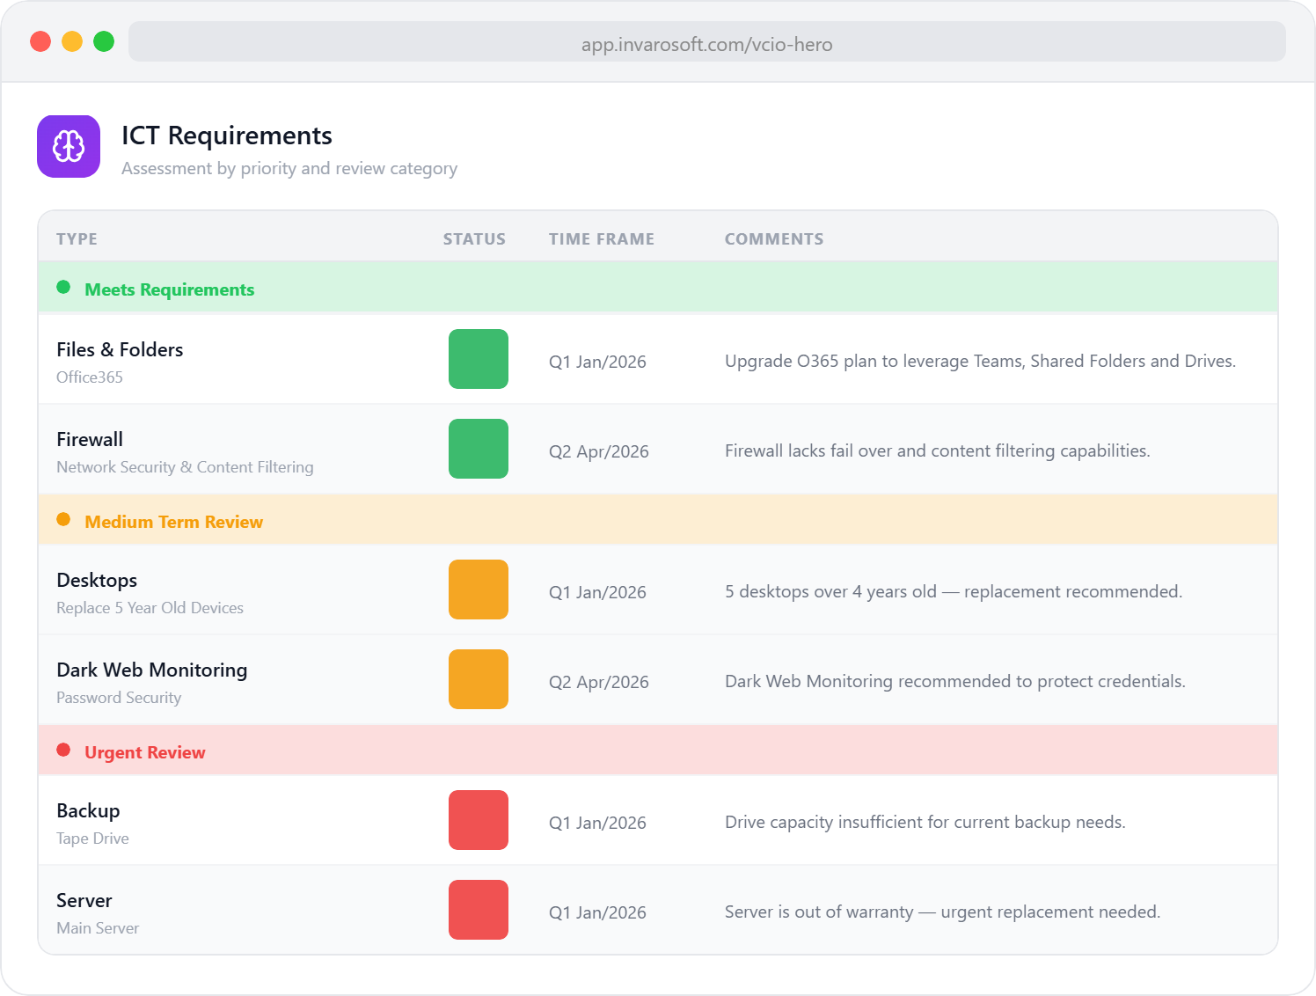Click the green status swatch for Firewall
The image size is (1316, 996).
click(x=479, y=449)
